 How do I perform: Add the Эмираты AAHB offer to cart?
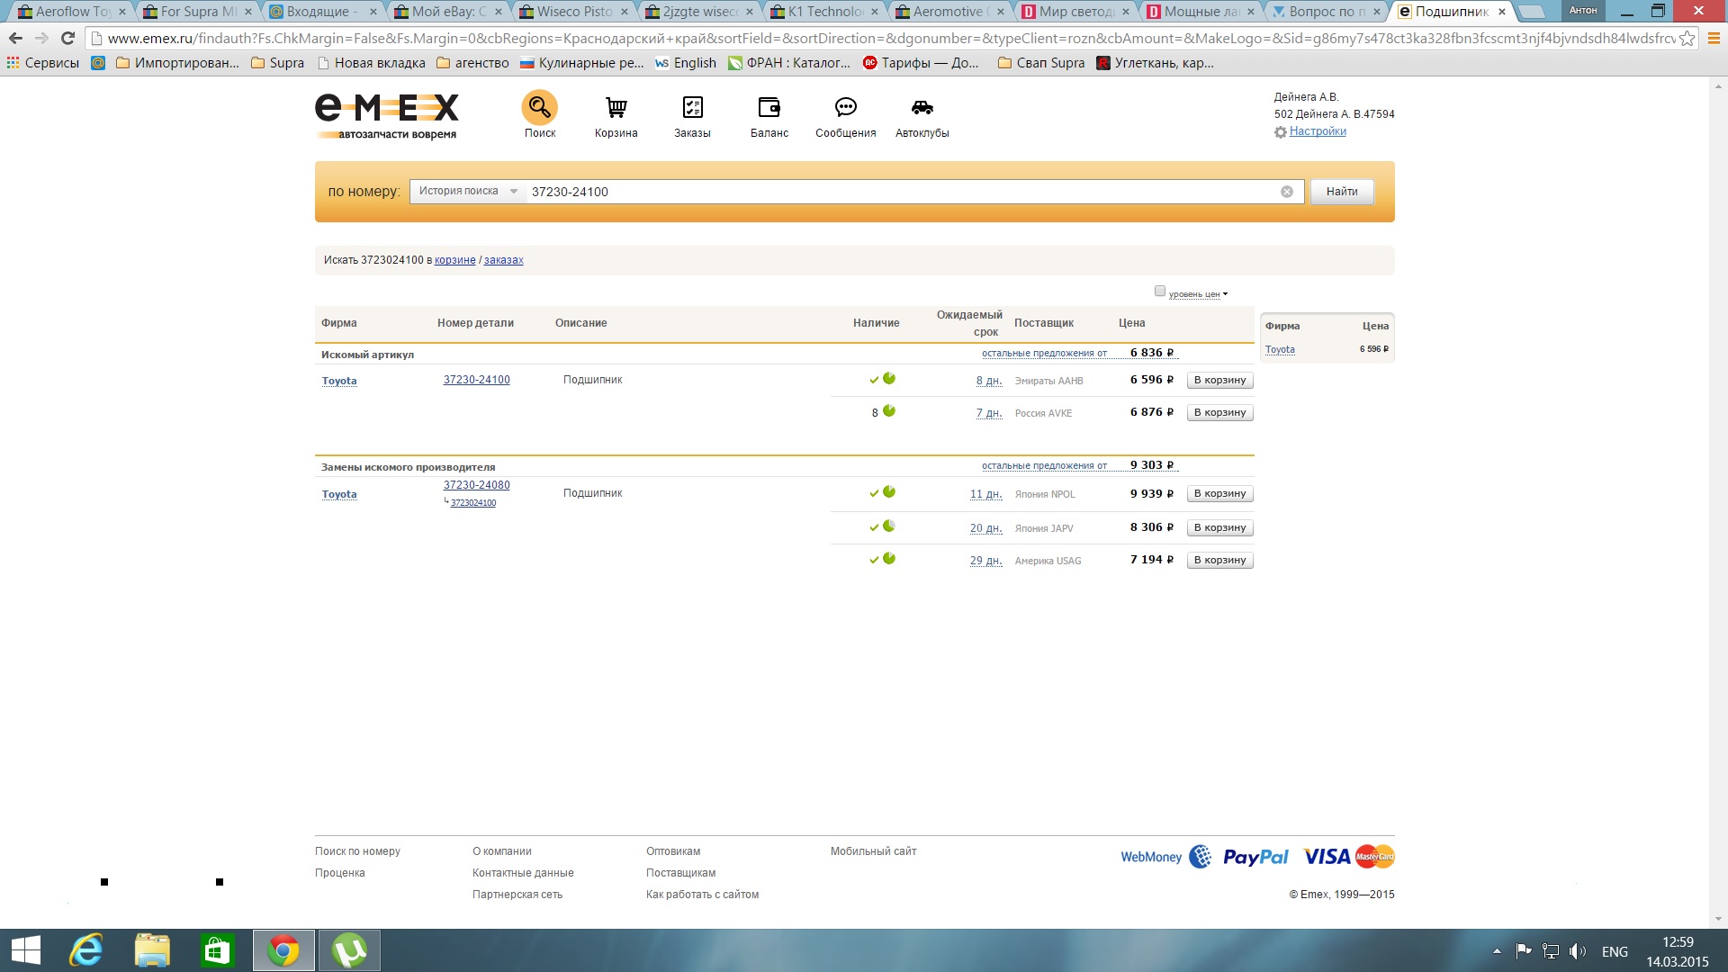(1219, 381)
